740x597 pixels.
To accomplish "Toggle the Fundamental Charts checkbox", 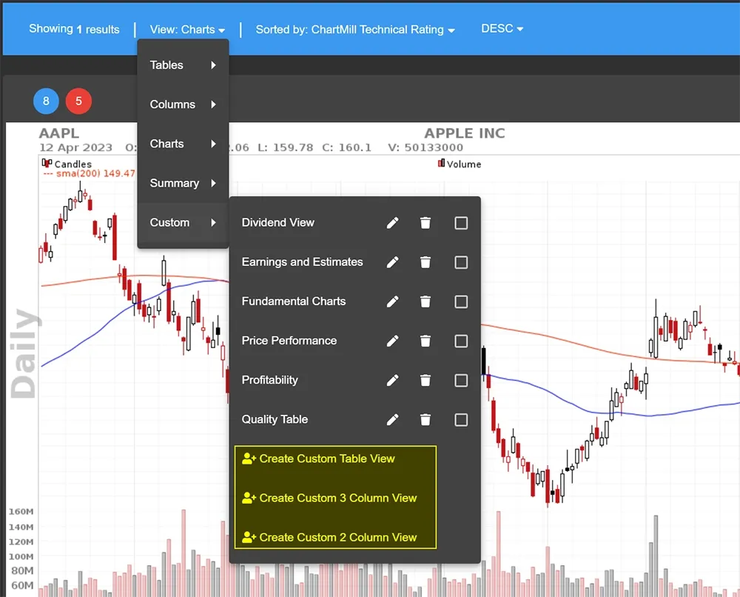I will 461,301.
